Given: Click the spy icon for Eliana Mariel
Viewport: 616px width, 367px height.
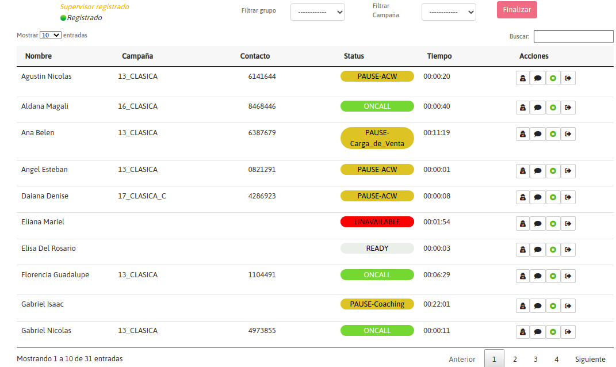Looking at the screenshot, I should (x=522, y=224).
